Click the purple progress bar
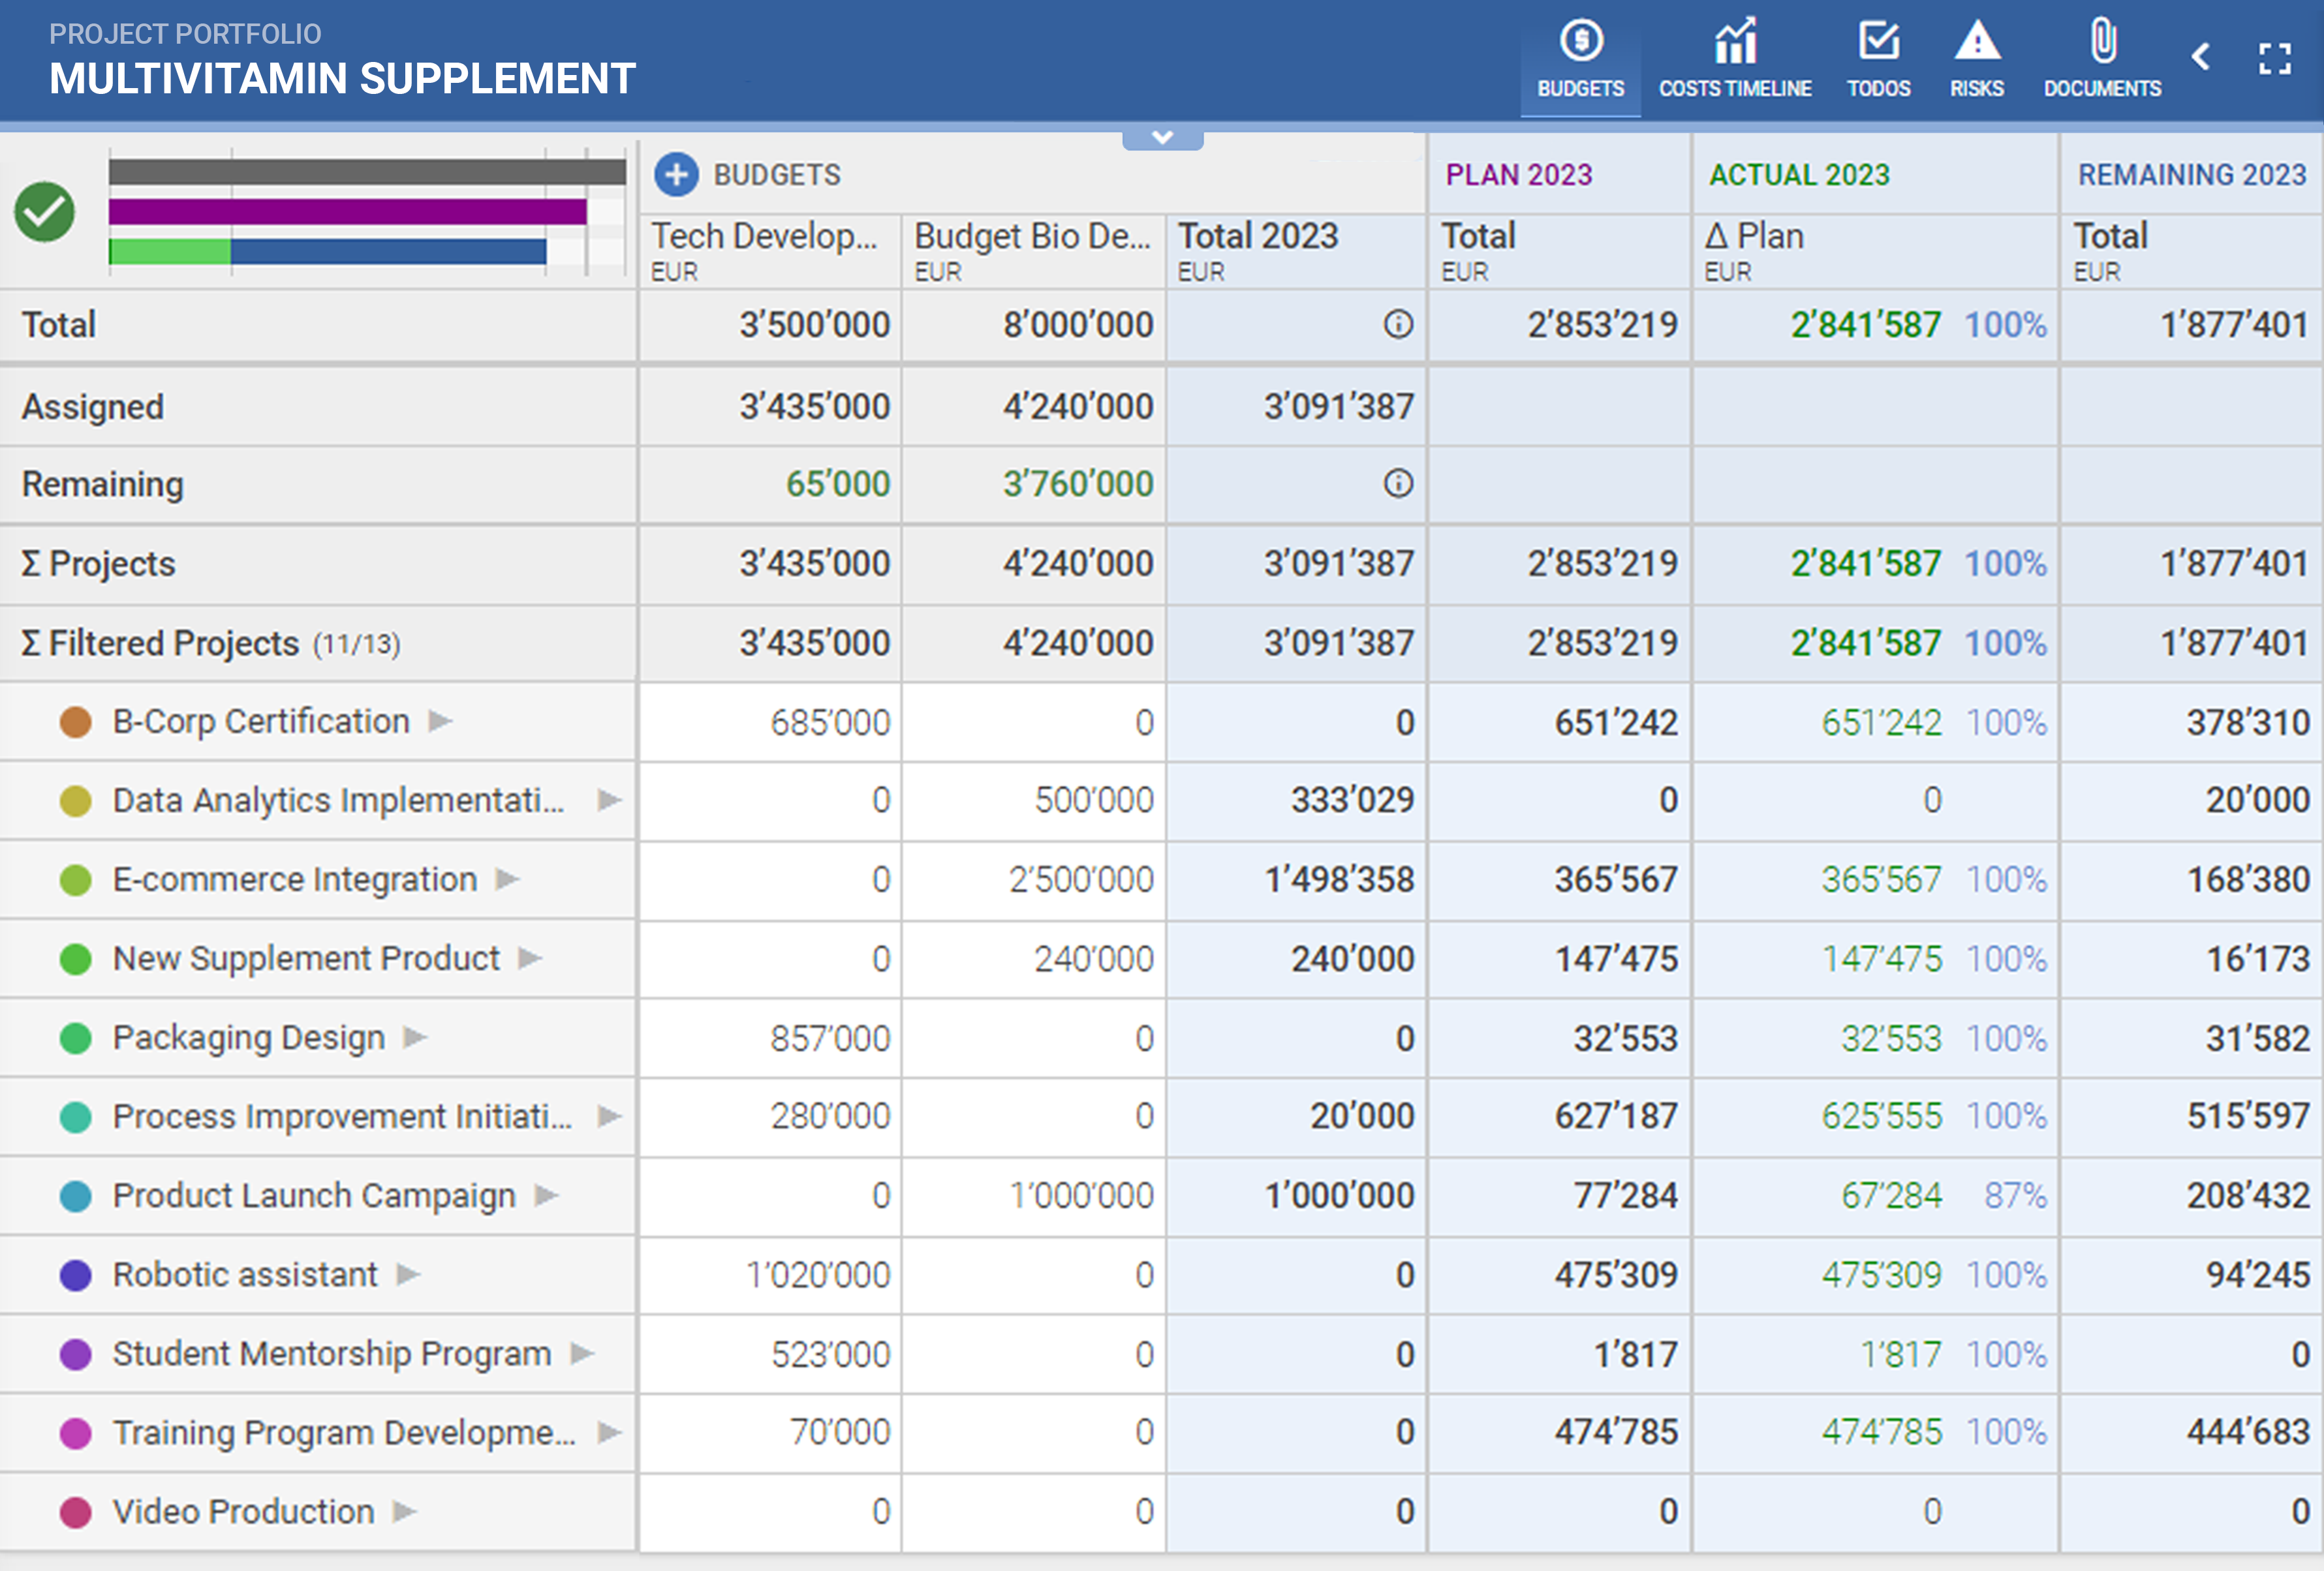Image resolution: width=2324 pixels, height=1571 pixels. tap(348, 212)
